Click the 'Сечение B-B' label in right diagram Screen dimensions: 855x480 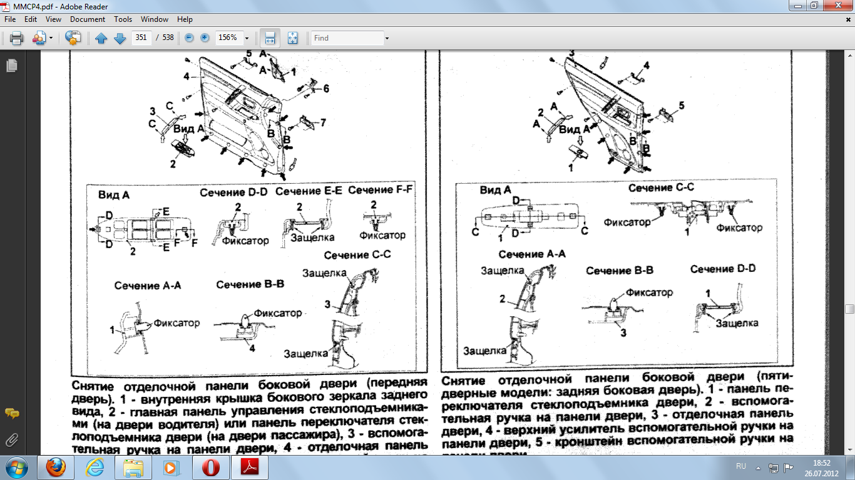click(620, 271)
